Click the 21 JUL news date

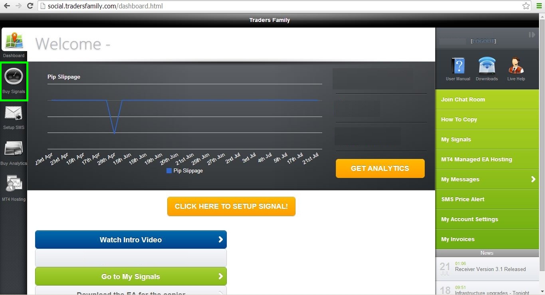click(x=445, y=269)
